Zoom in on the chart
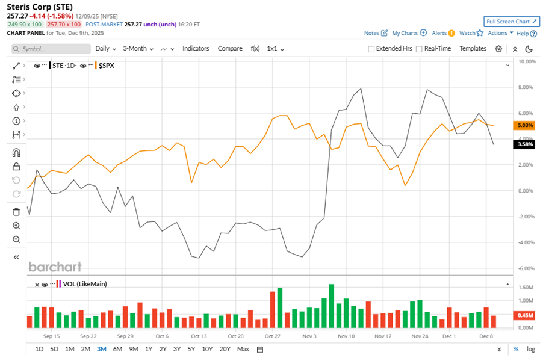Viewport: 543px width, 361px height. [16, 226]
